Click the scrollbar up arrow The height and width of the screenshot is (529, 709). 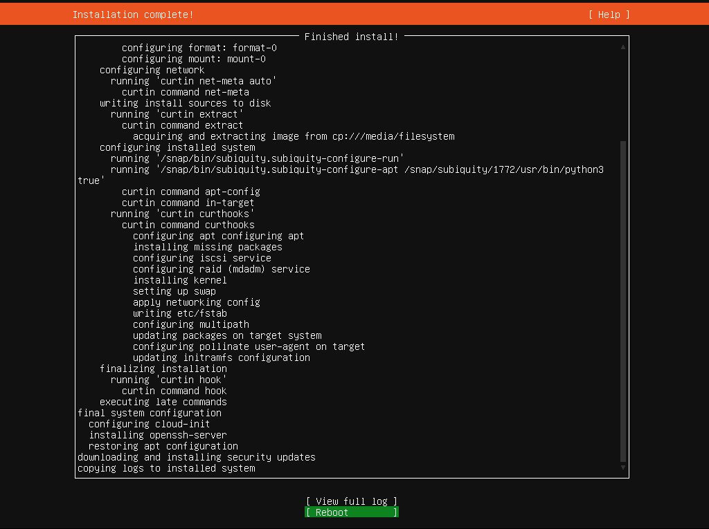[x=622, y=46]
